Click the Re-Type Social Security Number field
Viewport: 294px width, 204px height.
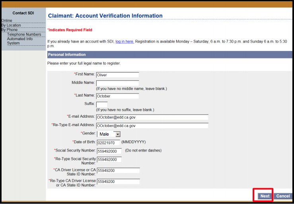(109, 159)
